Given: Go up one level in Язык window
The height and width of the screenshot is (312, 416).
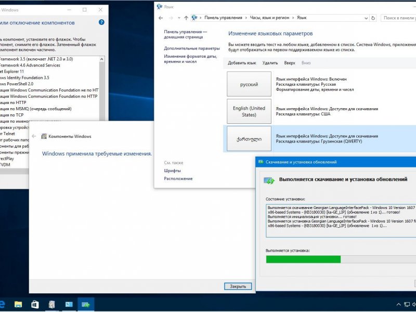Looking at the screenshot, I should [x=186, y=18].
